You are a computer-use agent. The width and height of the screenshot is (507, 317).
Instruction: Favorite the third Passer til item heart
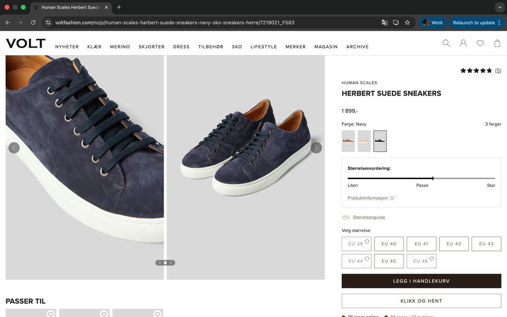(x=157, y=314)
